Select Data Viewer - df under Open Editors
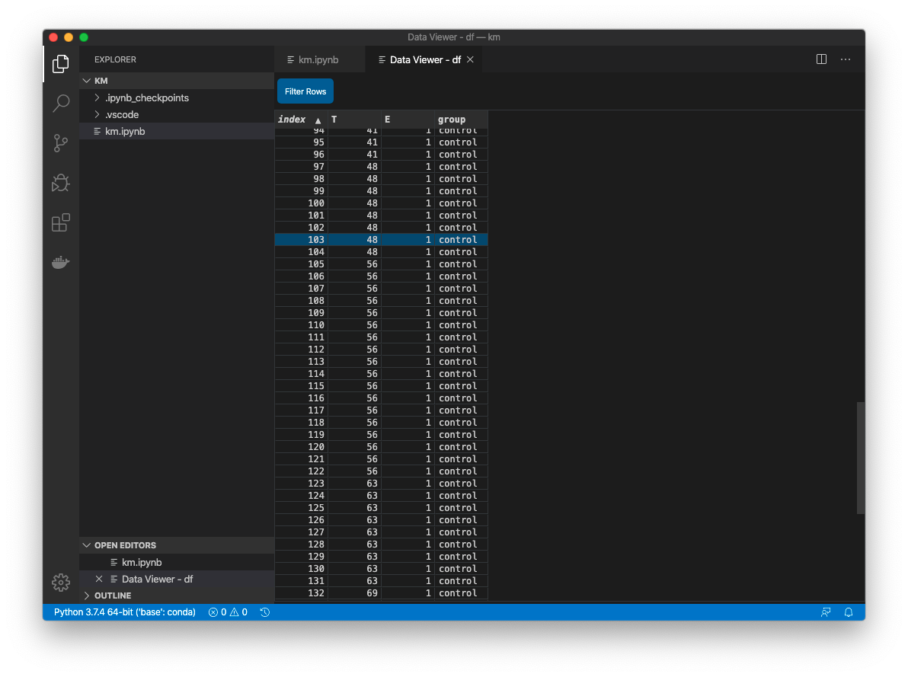This screenshot has height=677, width=908. tap(177, 579)
